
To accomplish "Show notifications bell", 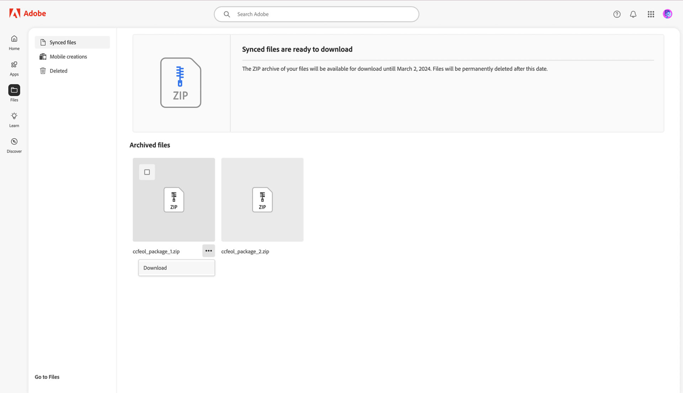I will pyautogui.click(x=633, y=14).
